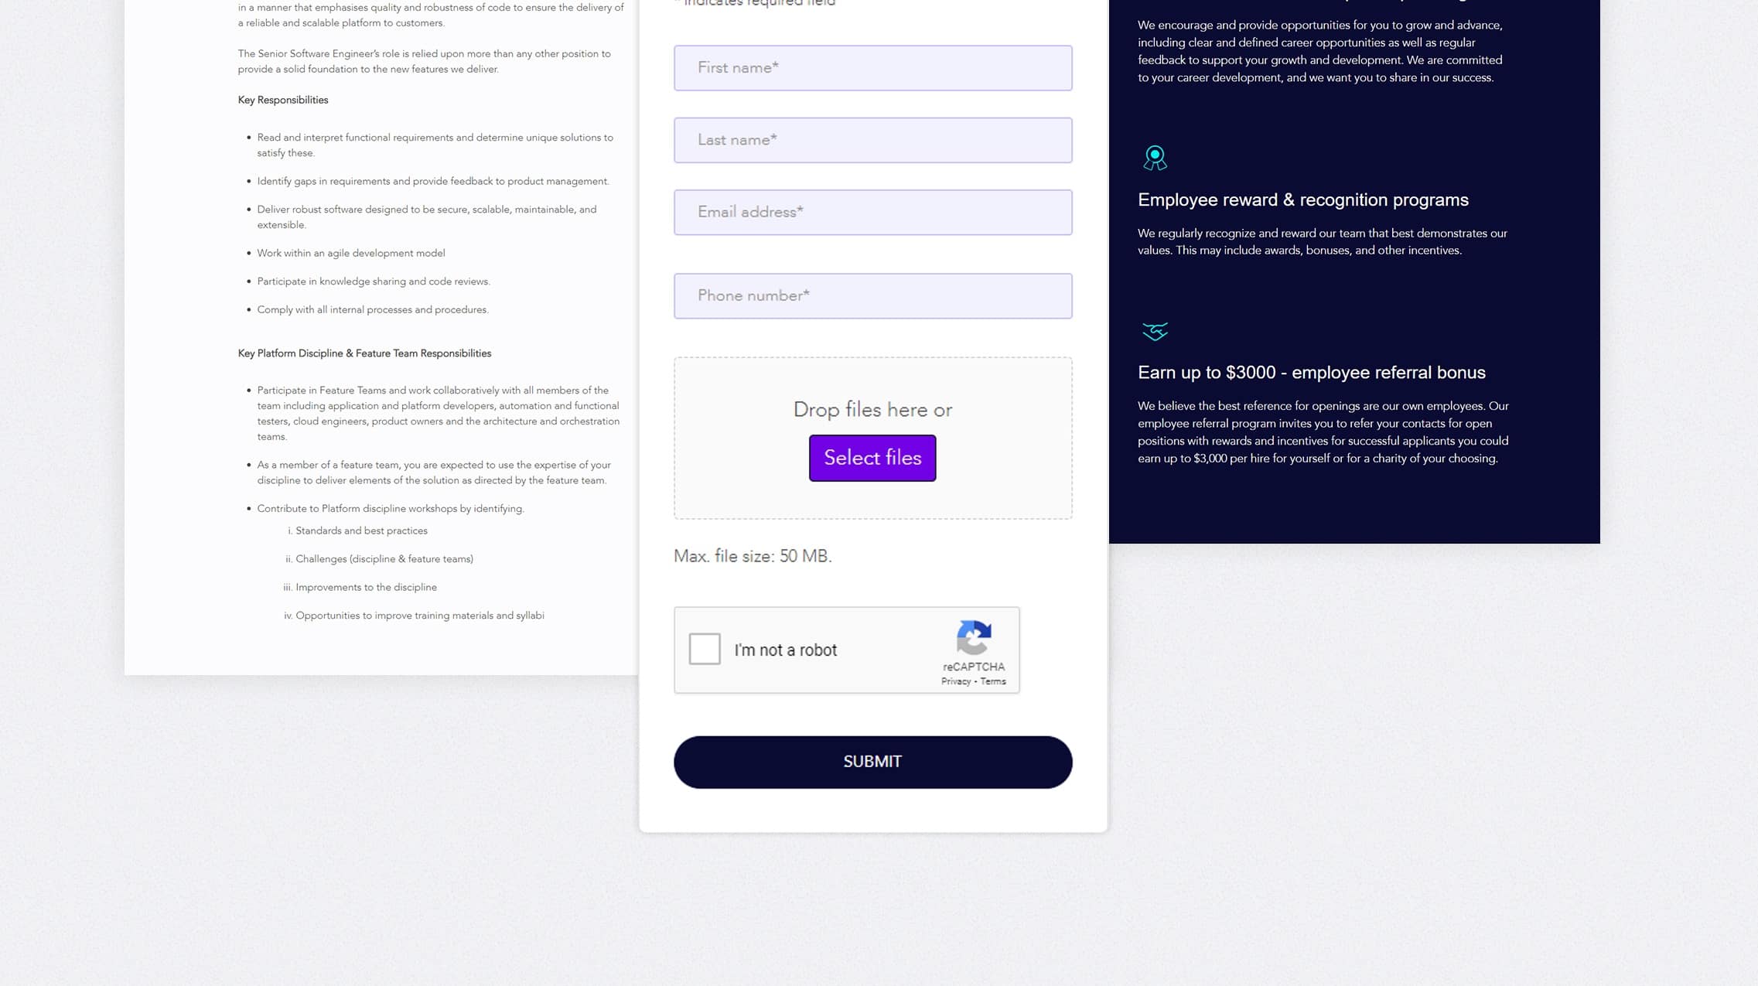Click the SUBMIT button

(872, 760)
